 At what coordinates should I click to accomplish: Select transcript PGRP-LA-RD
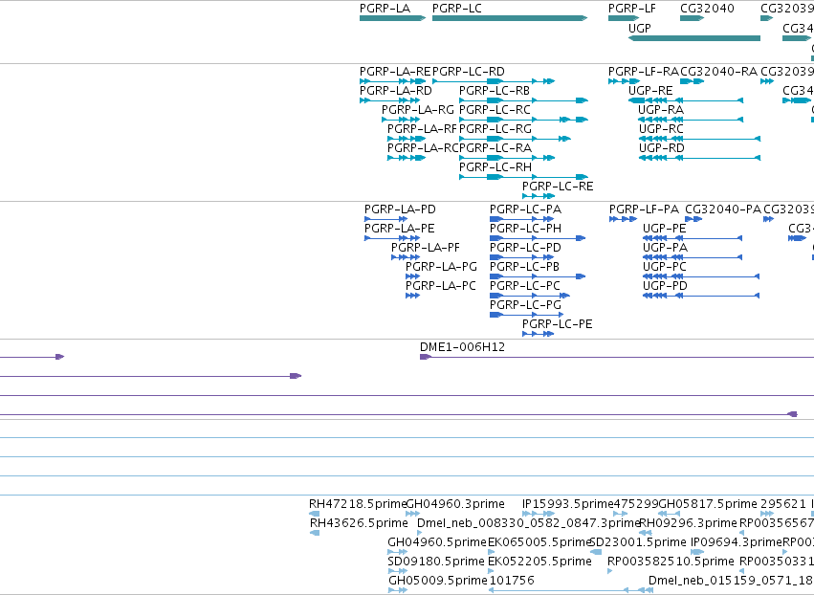pyautogui.click(x=389, y=100)
